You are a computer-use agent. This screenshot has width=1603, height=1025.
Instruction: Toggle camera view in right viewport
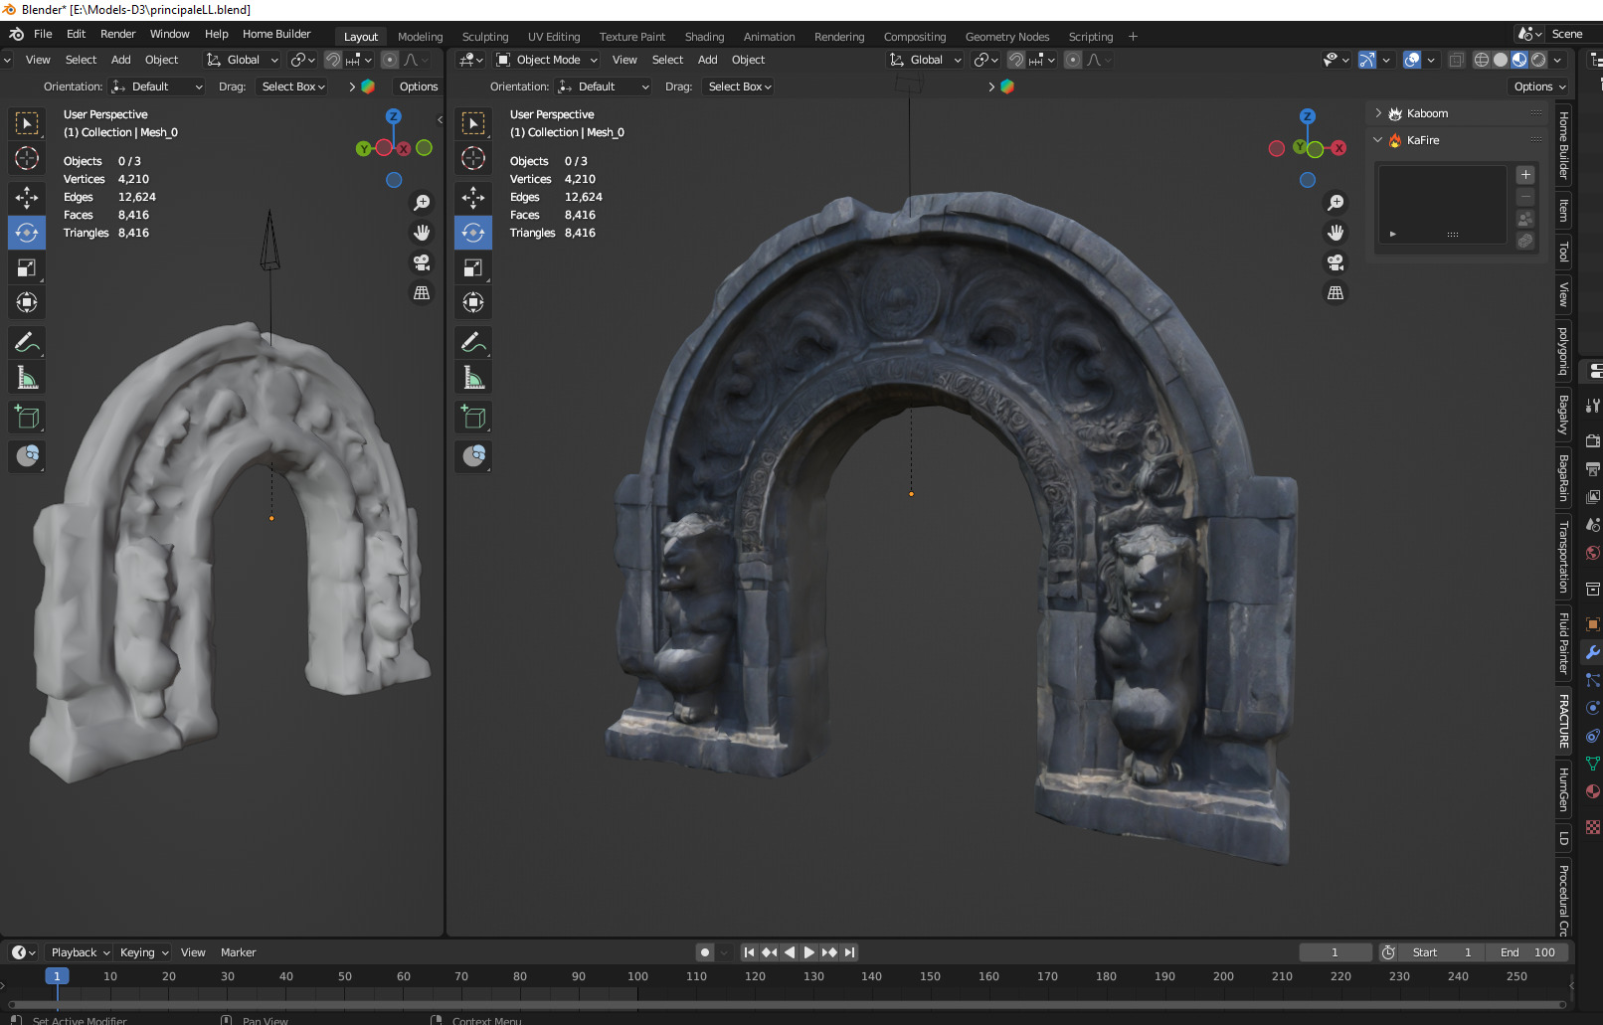1336,262
